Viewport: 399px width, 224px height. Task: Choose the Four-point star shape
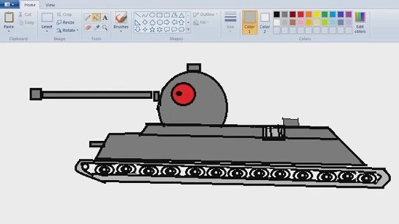click(x=145, y=29)
